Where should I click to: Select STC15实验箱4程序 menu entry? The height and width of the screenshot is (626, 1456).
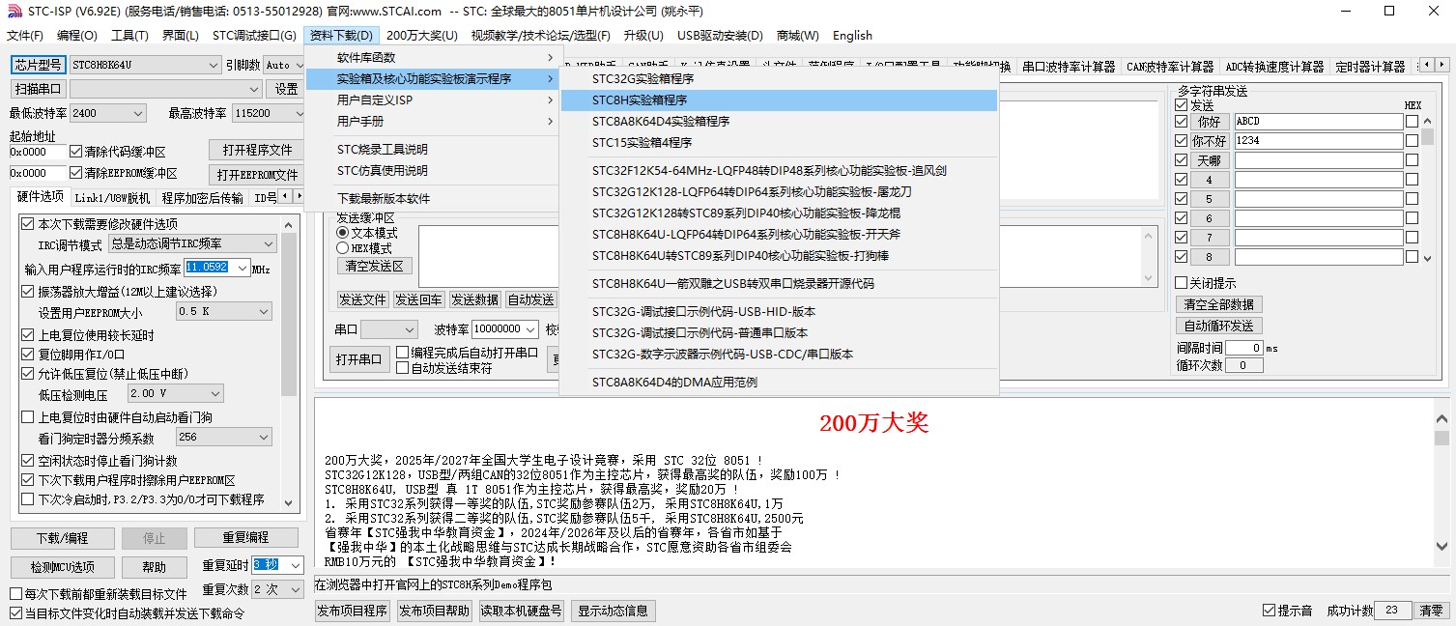pos(779,143)
